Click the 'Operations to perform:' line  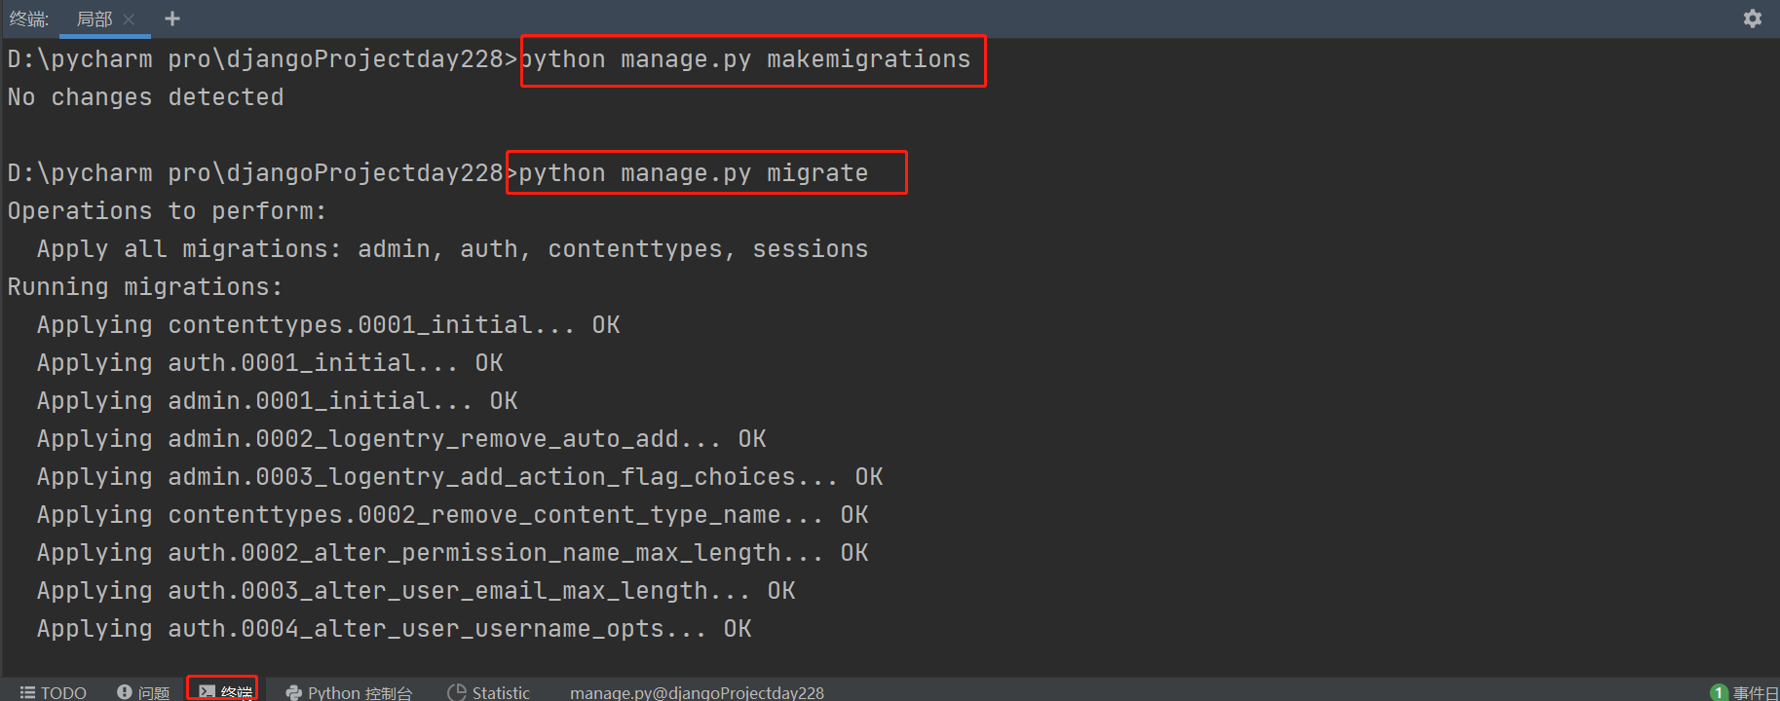coord(168,211)
